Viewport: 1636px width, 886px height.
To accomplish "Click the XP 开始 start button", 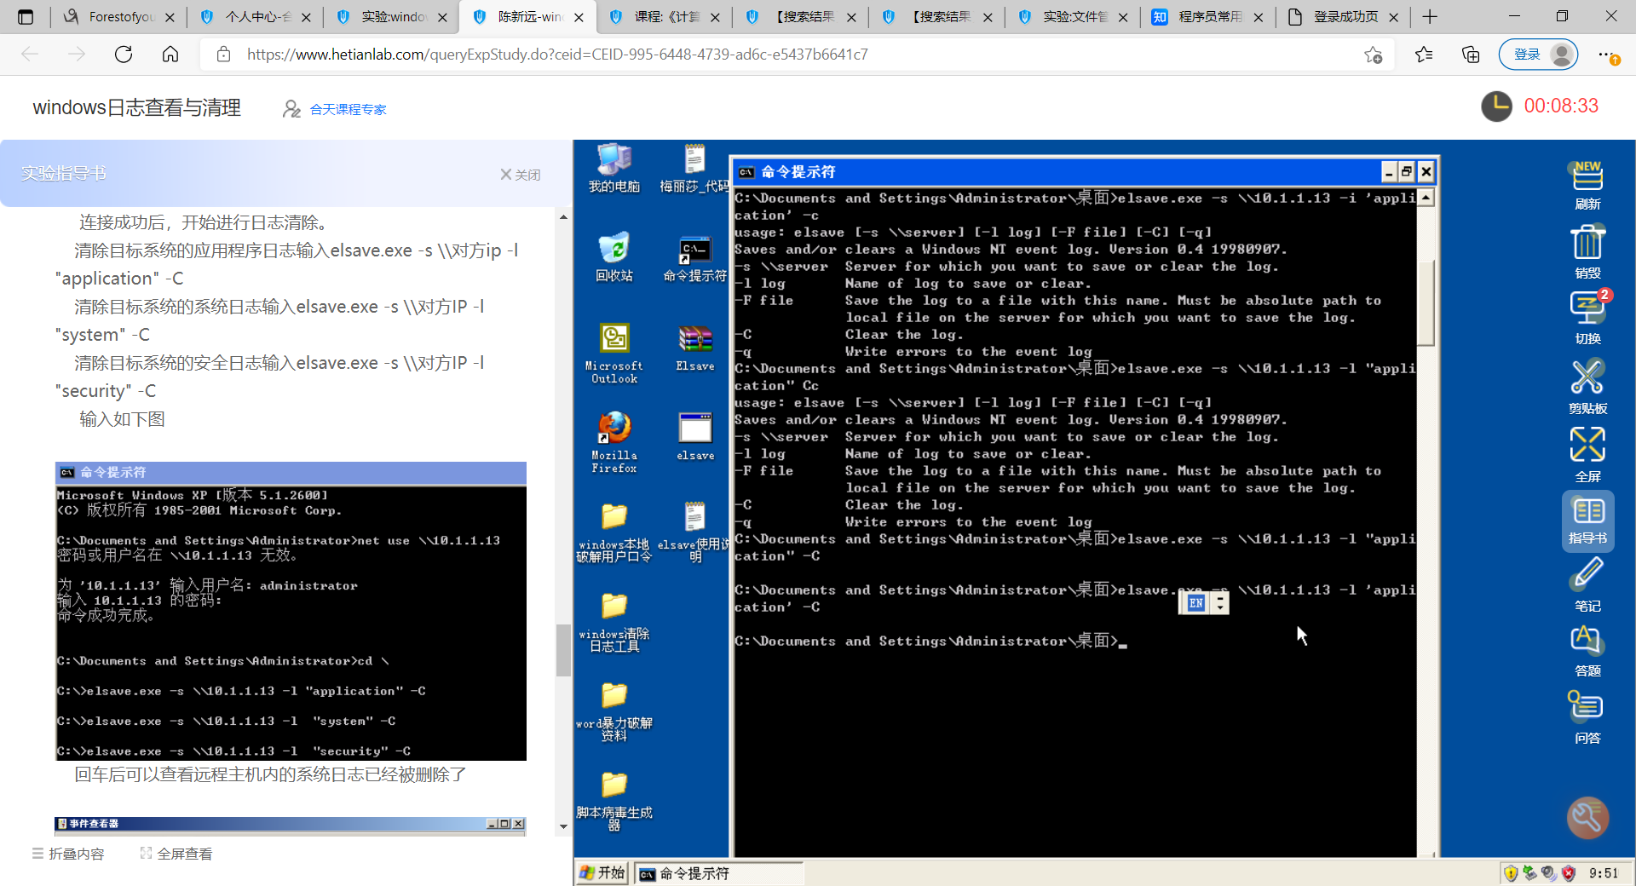I will [602, 873].
